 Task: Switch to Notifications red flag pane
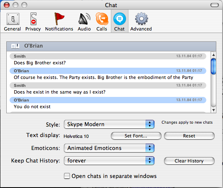coord(59,22)
